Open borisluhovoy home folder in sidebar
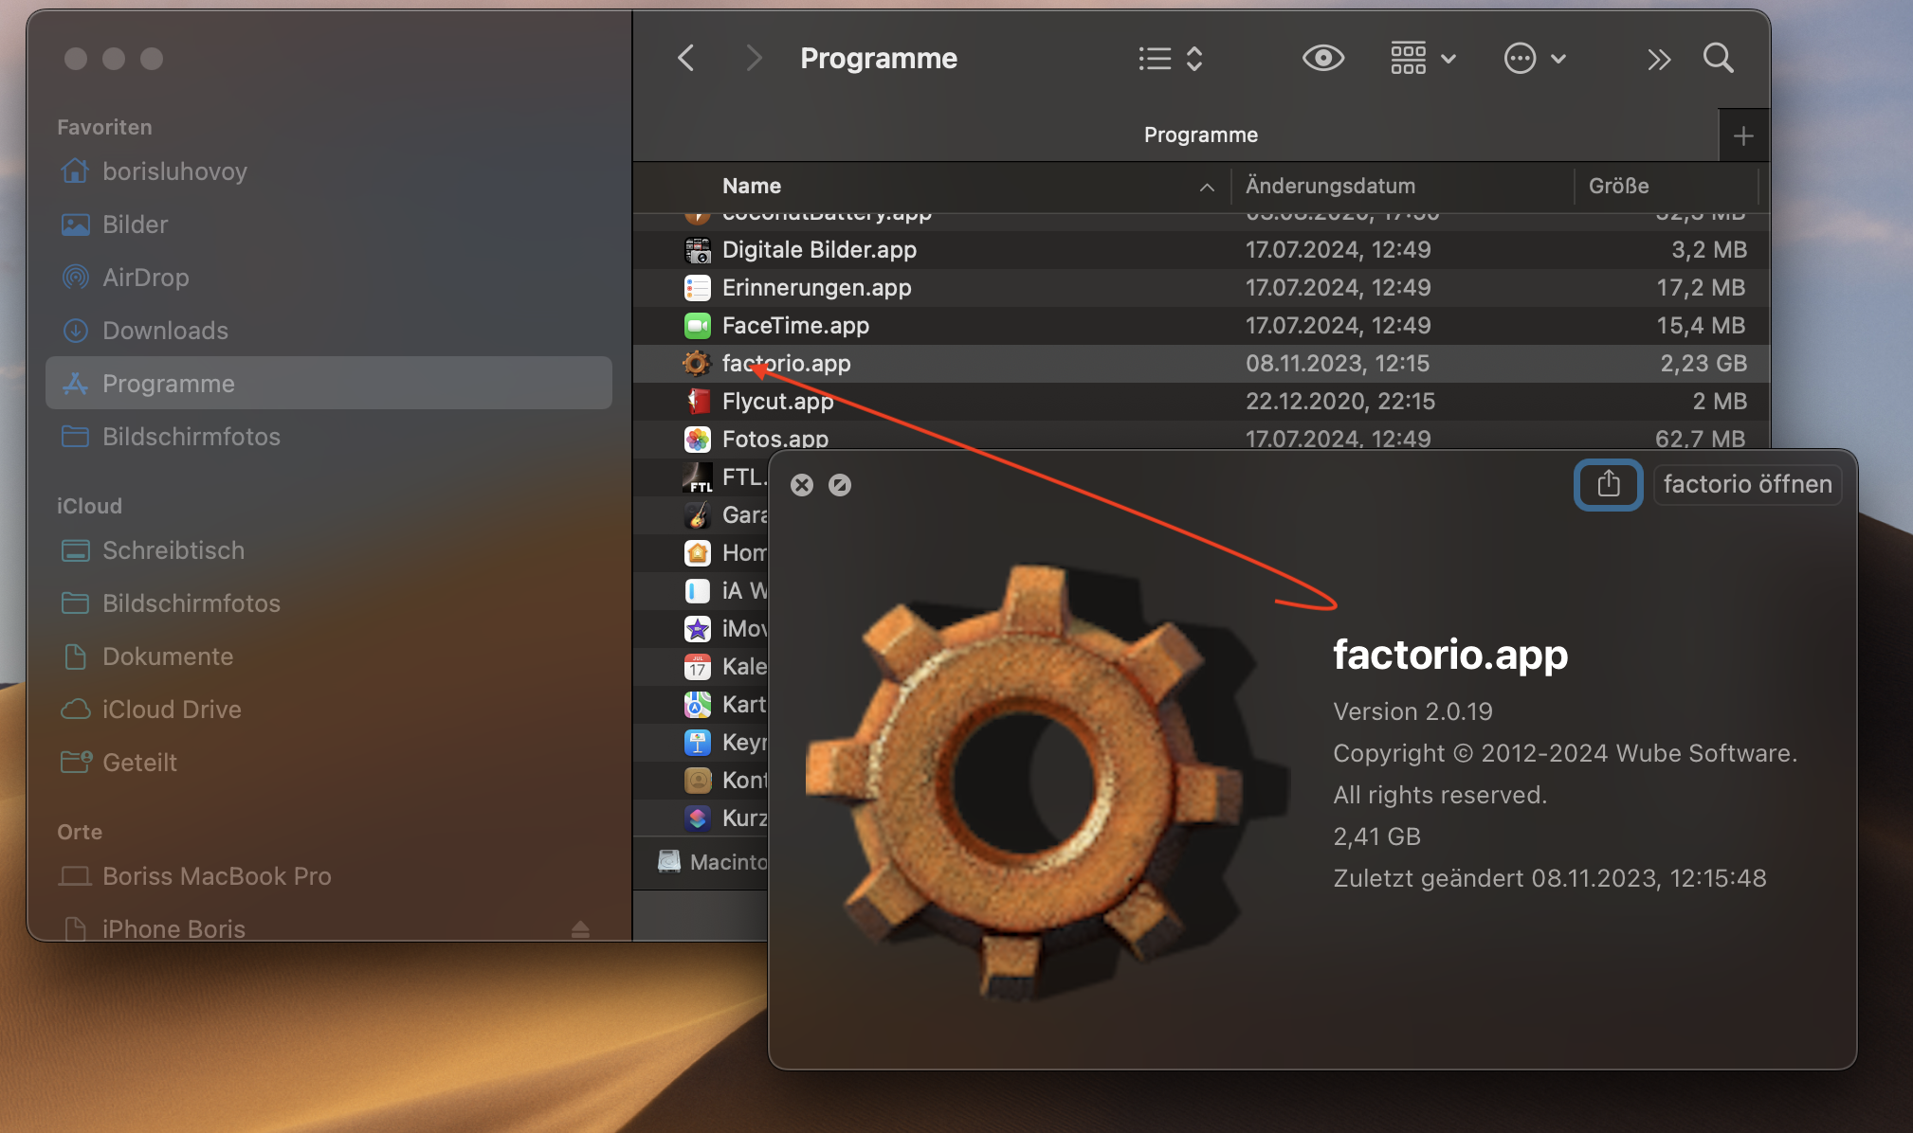This screenshot has width=1913, height=1133. (x=328, y=171)
